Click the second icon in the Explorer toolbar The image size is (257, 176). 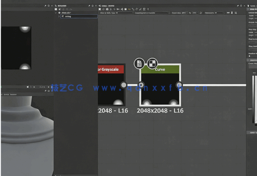(x=60, y=9)
